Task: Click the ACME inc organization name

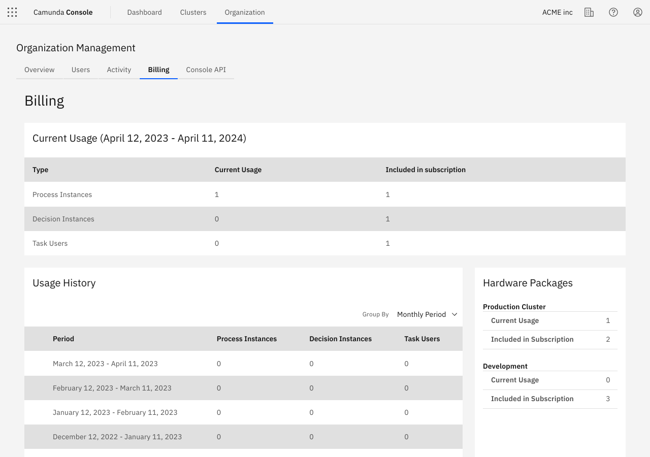Action: pos(557,12)
